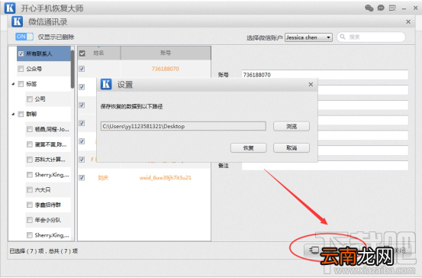Uncheck the checkbox for the 刘庆 row
Viewport: 422px width, 278px height.
tap(82, 177)
